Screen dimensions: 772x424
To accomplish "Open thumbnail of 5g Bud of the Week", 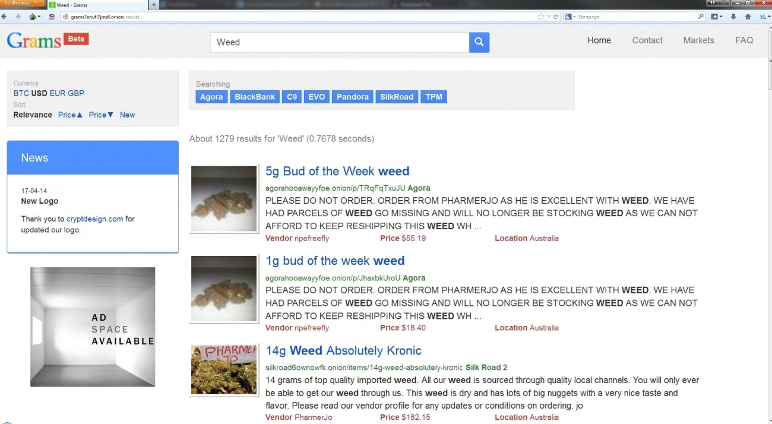I will click(223, 198).
